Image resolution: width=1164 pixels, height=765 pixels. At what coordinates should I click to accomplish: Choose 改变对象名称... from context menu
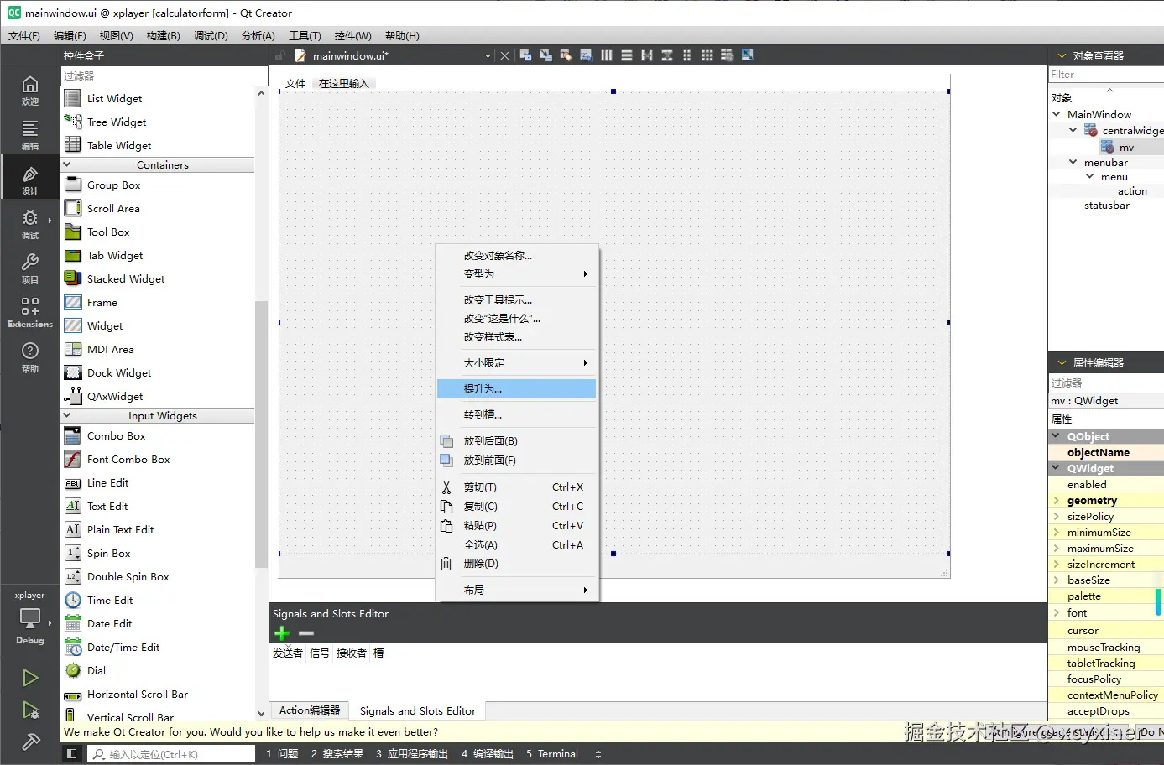516,255
